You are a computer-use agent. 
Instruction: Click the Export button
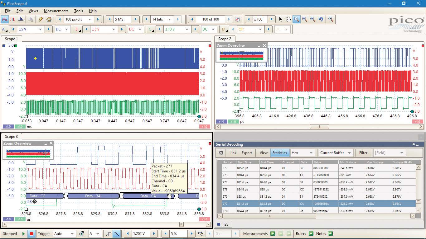[247, 153]
